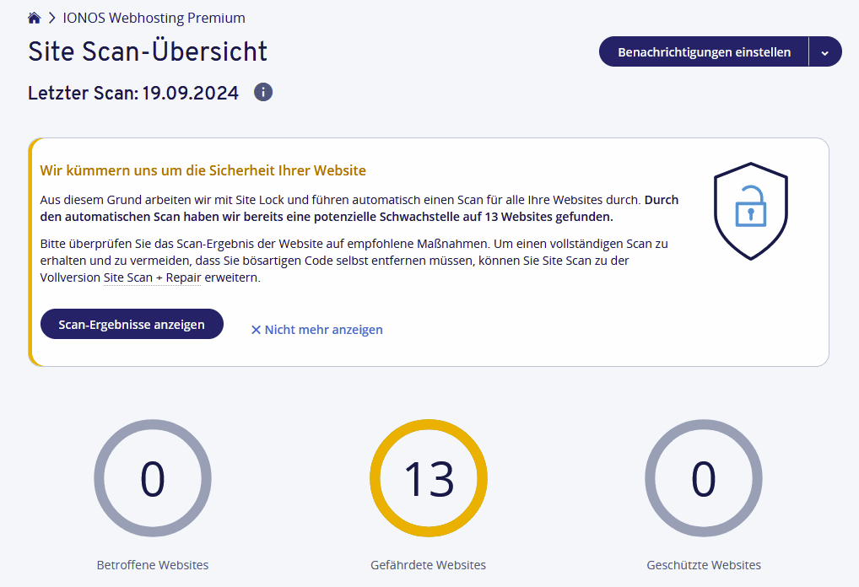Click the Site Scan-Übersicht page heading
Viewport: 859px width, 587px height.
tap(148, 51)
